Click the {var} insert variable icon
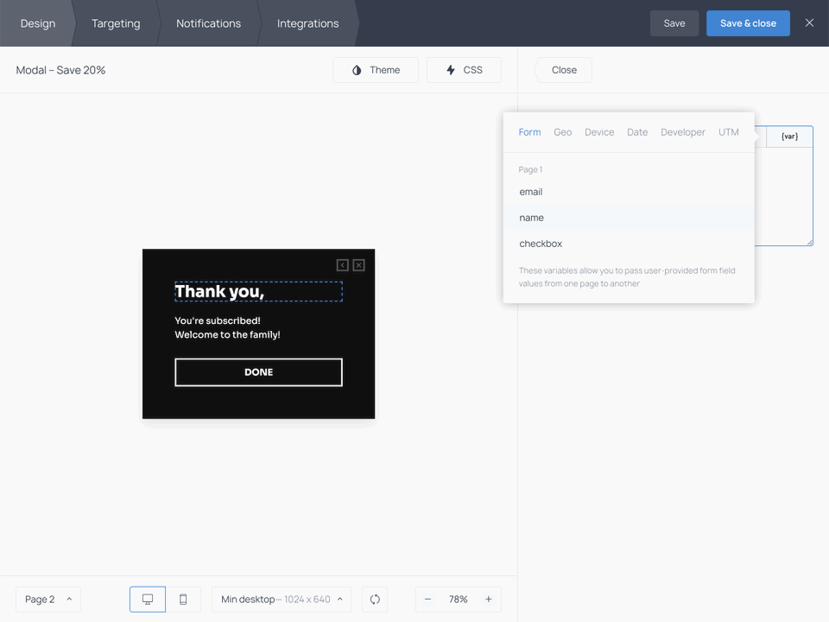 [x=788, y=136]
